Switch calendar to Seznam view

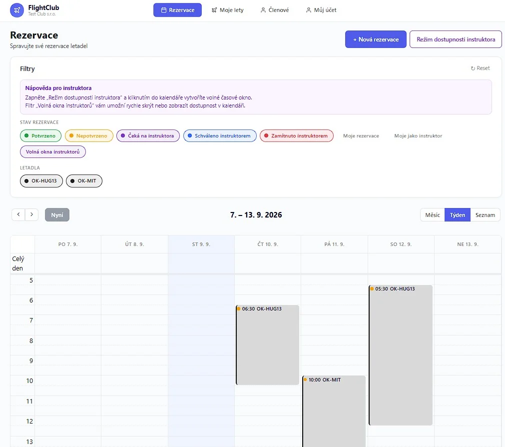coord(485,215)
